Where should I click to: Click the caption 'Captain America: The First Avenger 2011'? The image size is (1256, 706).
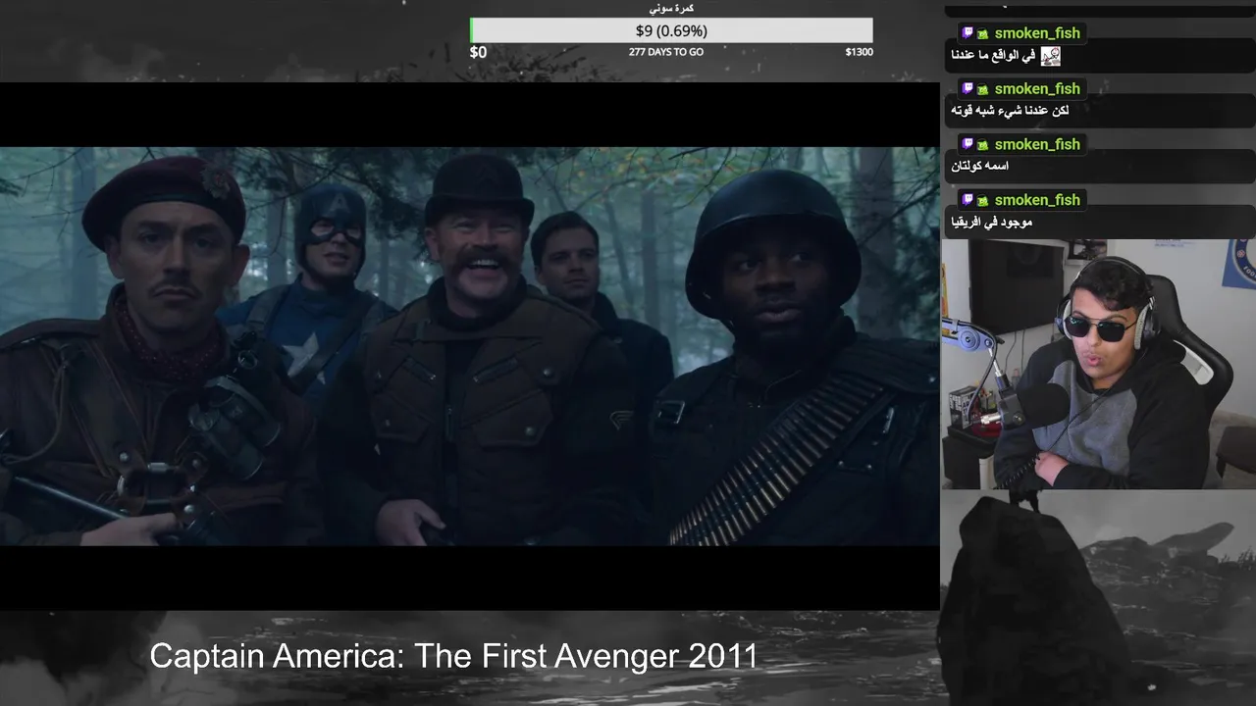click(x=453, y=656)
